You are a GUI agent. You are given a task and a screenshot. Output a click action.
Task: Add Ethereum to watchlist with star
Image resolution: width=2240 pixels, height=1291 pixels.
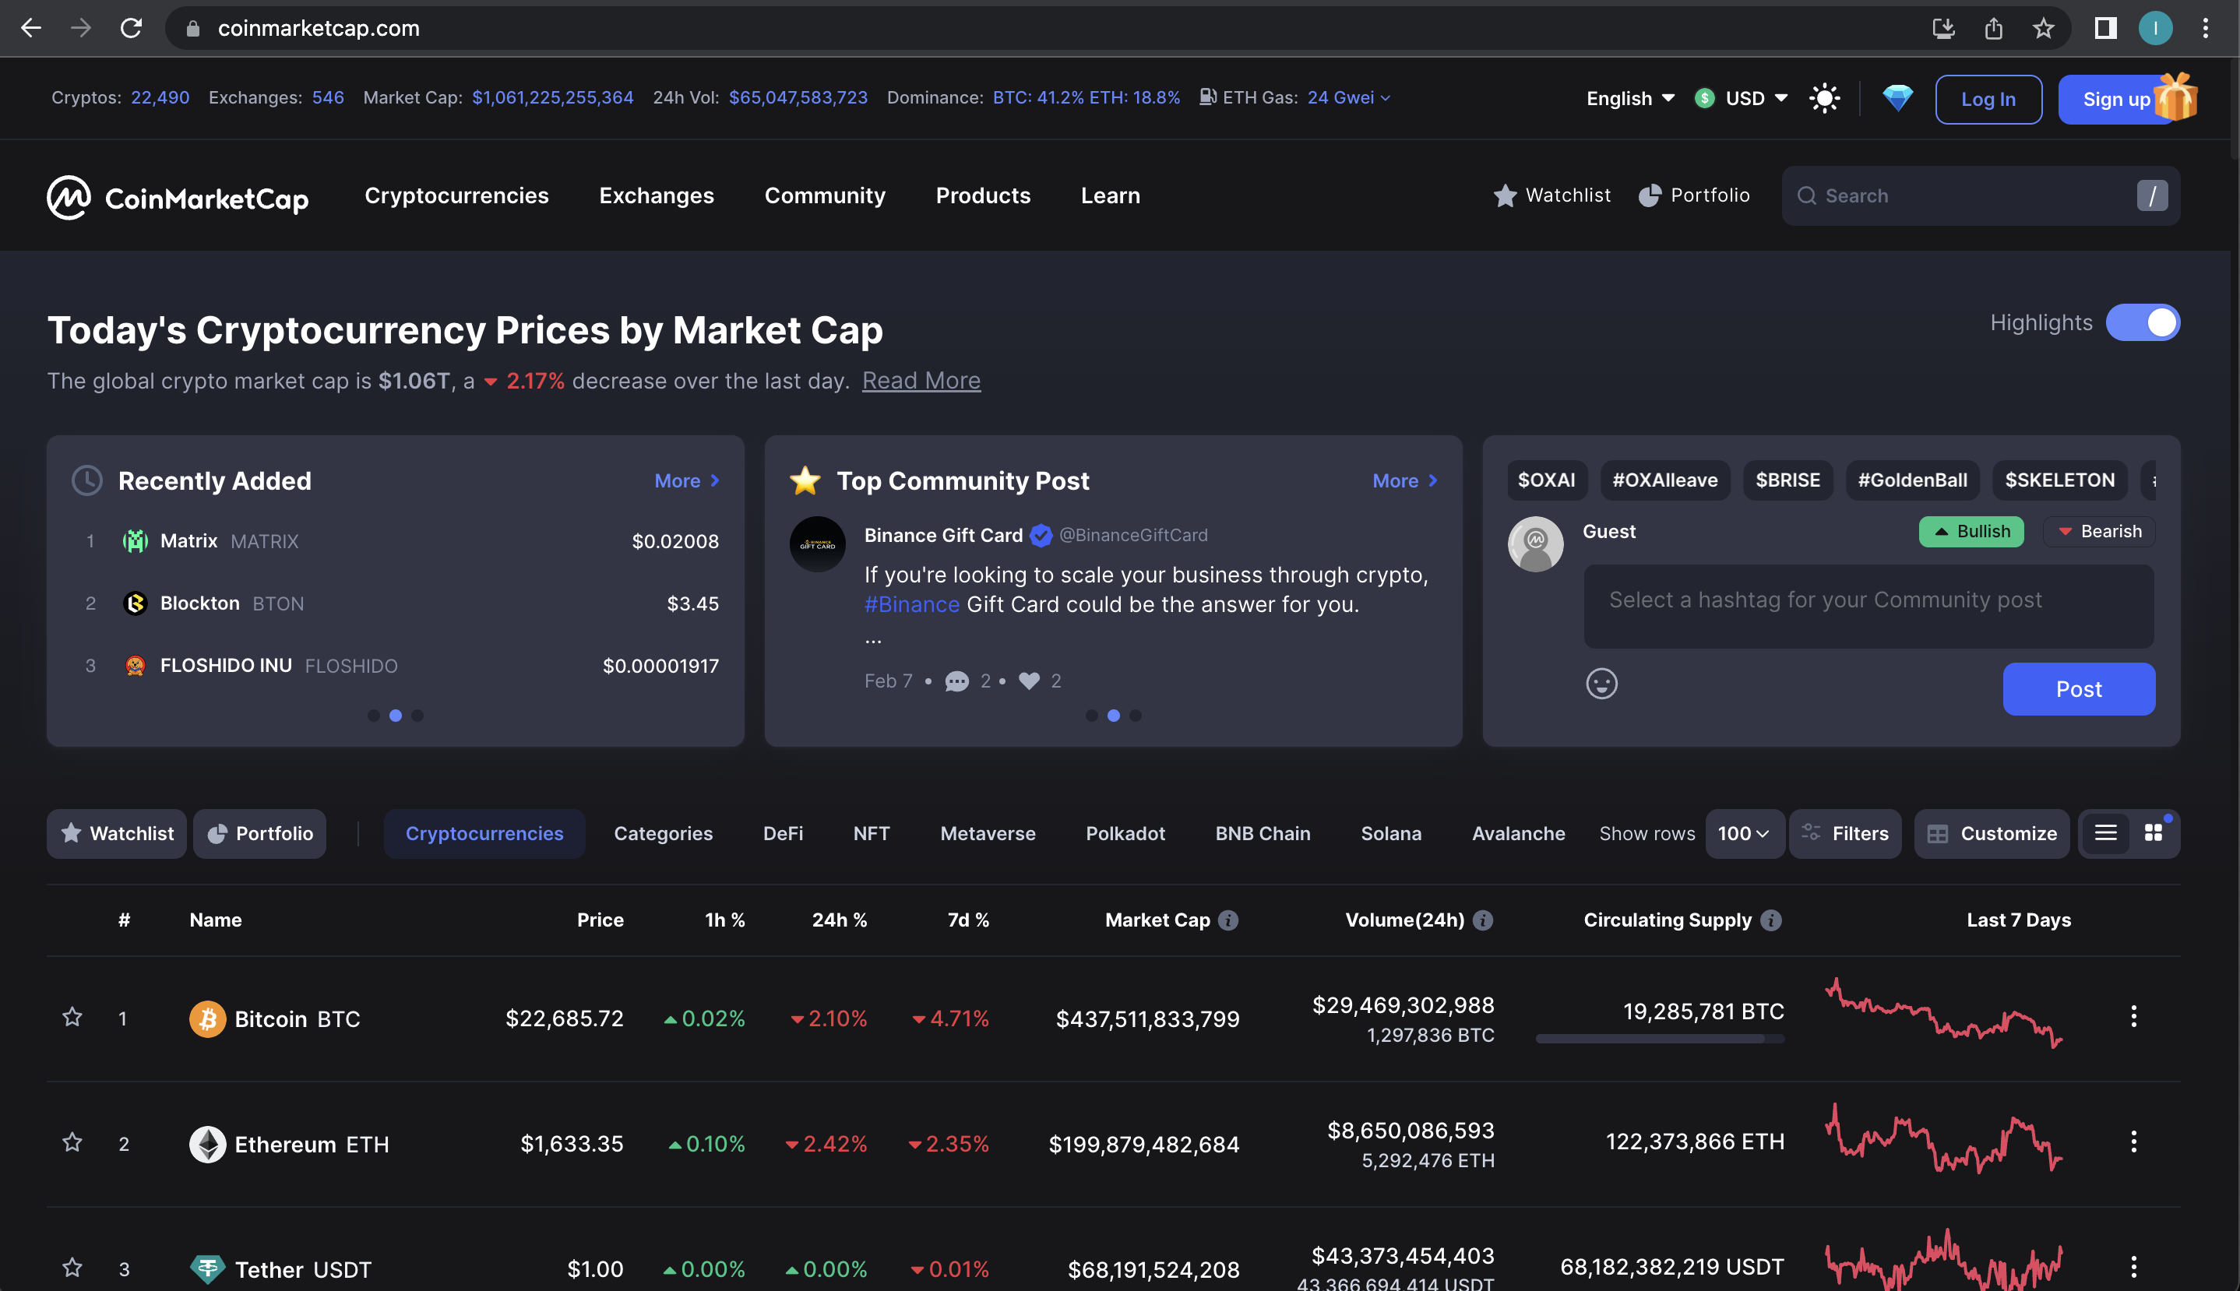(72, 1142)
